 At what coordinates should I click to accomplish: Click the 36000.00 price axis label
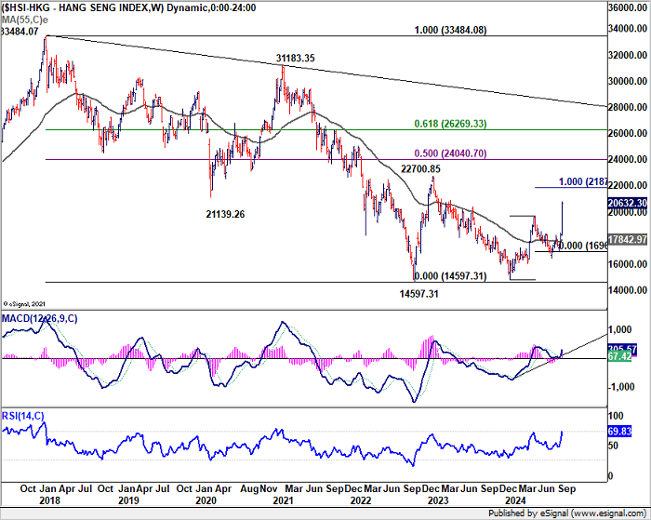[628, 7]
